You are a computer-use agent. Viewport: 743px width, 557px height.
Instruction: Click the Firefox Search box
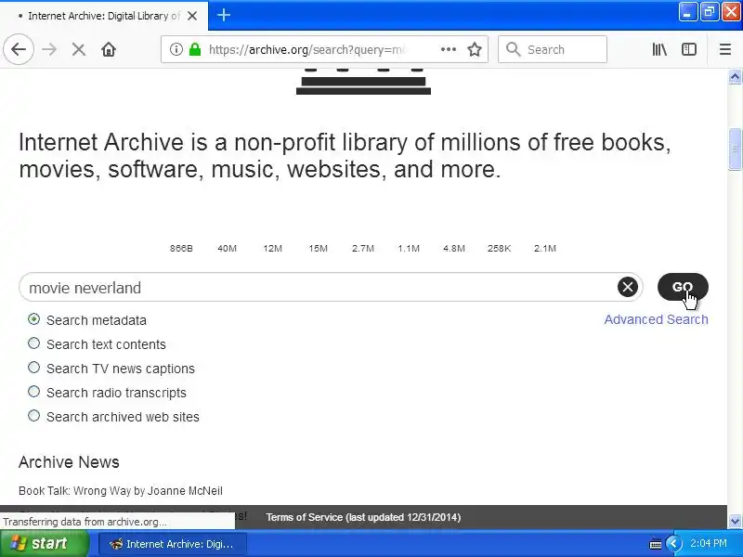(553, 49)
